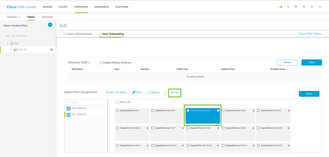Open the ASSURANCE menu
Viewport: 329px width, 157px height.
101,7
